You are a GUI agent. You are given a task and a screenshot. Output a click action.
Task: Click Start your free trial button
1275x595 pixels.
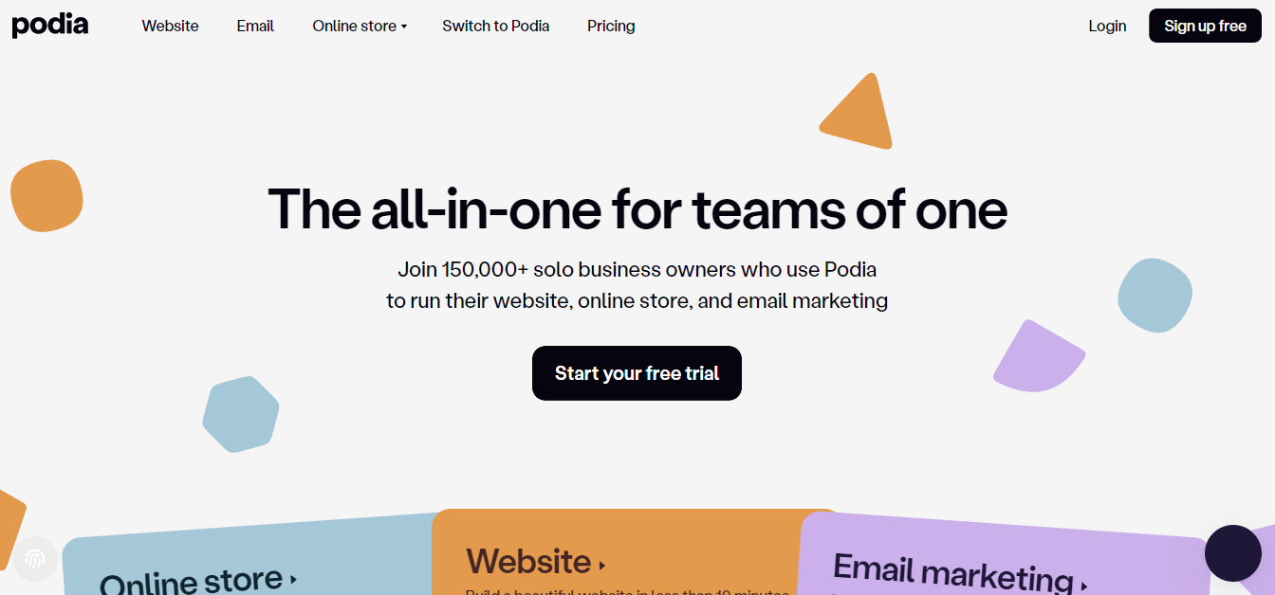[637, 373]
